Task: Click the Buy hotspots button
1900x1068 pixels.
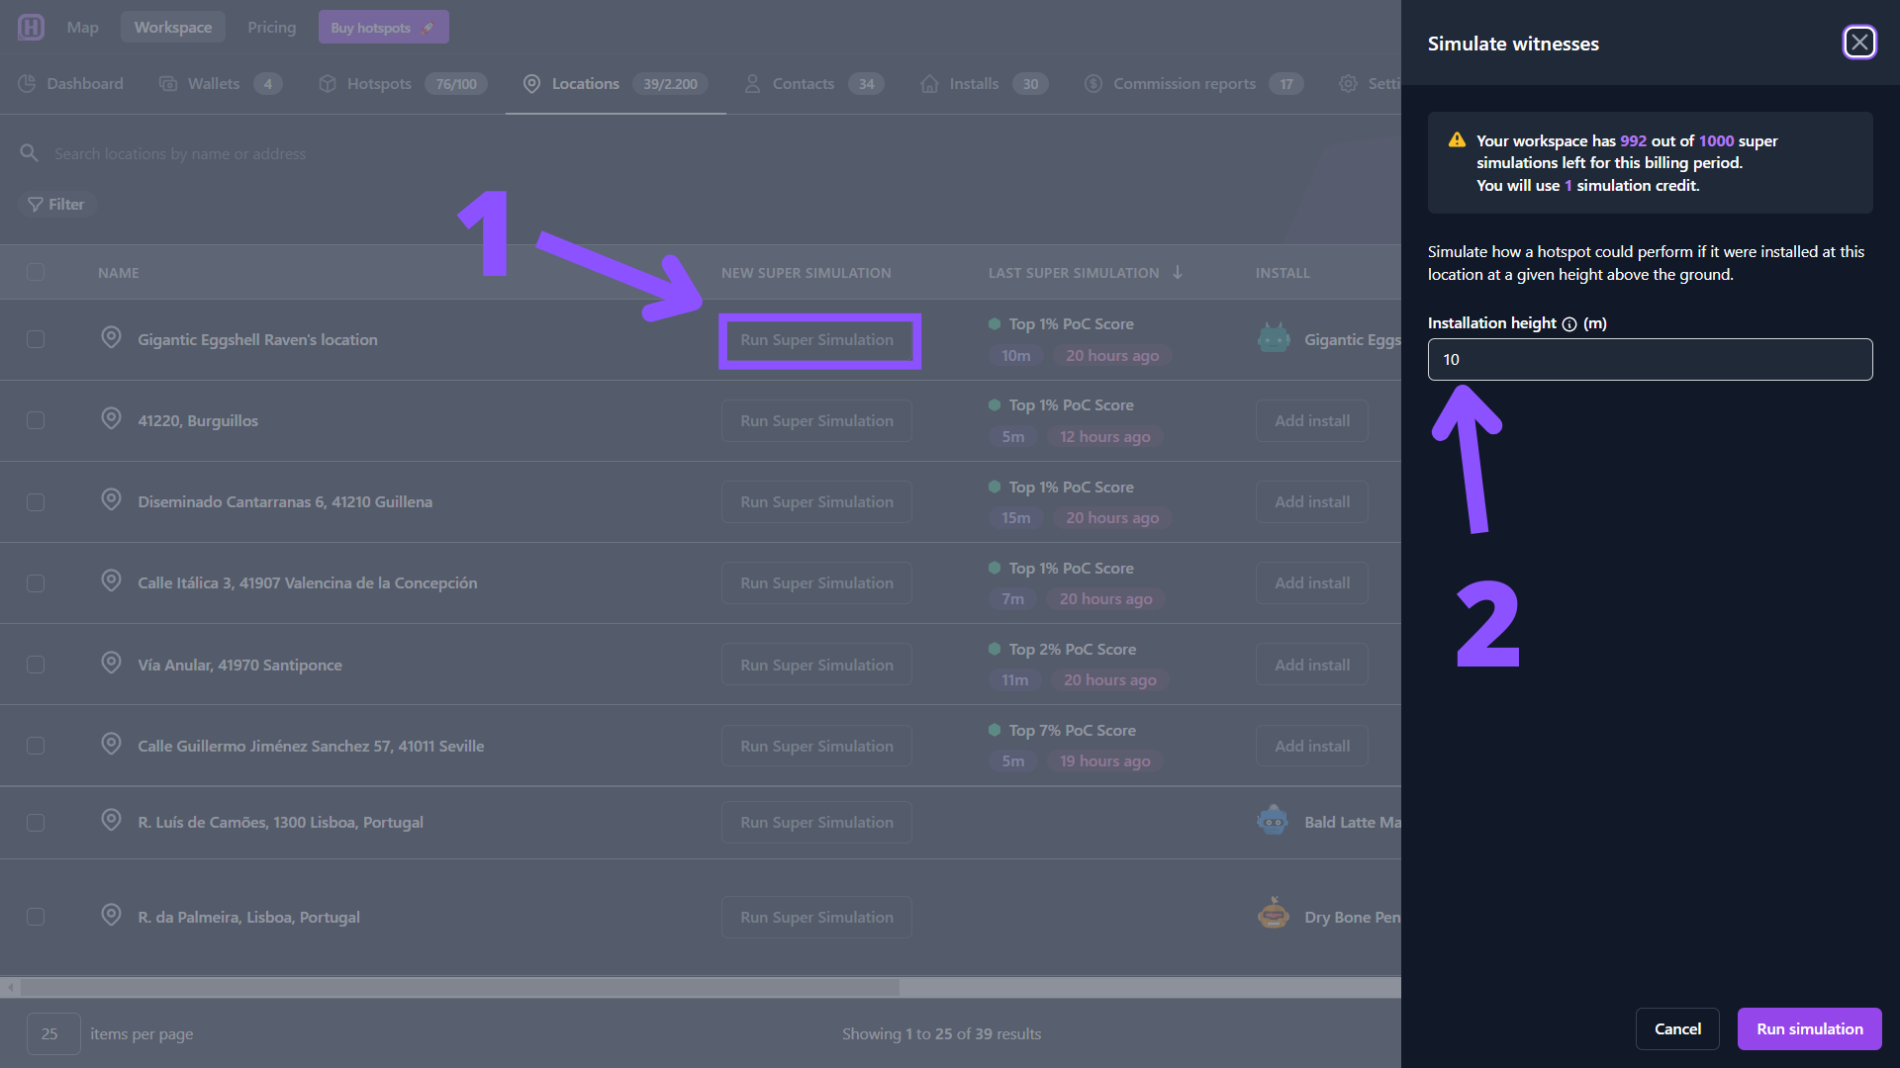Action: pyautogui.click(x=383, y=28)
